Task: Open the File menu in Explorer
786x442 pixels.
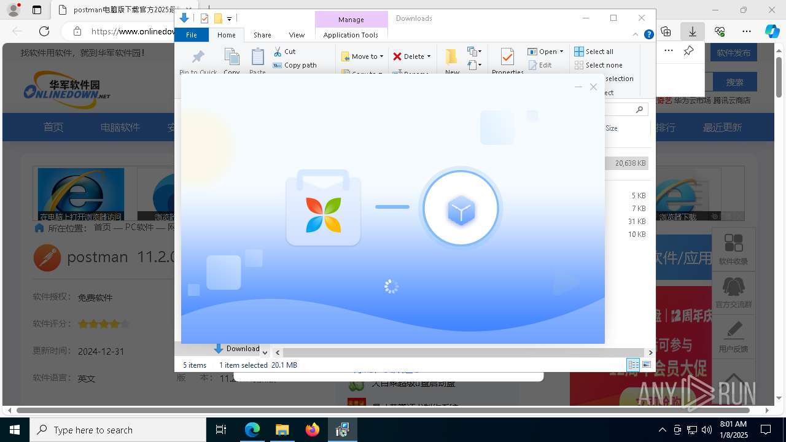Action: (192, 35)
